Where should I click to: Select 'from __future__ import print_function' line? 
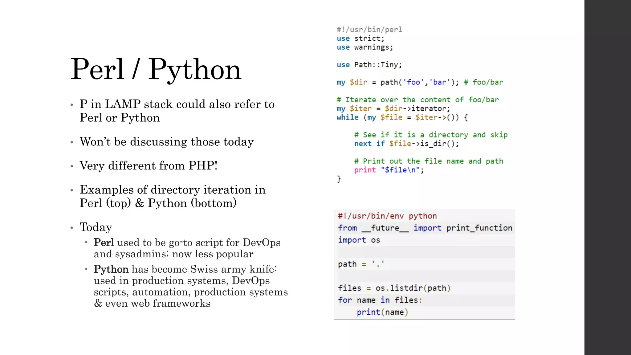[x=425, y=228]
